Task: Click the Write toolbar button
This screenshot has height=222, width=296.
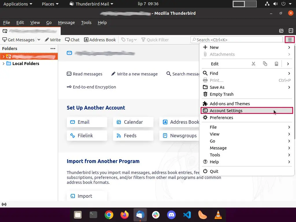Action: point(53,40)
